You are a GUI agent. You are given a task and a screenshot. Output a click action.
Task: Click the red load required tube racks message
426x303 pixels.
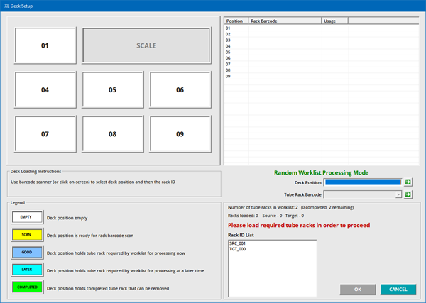click(299, 226)
